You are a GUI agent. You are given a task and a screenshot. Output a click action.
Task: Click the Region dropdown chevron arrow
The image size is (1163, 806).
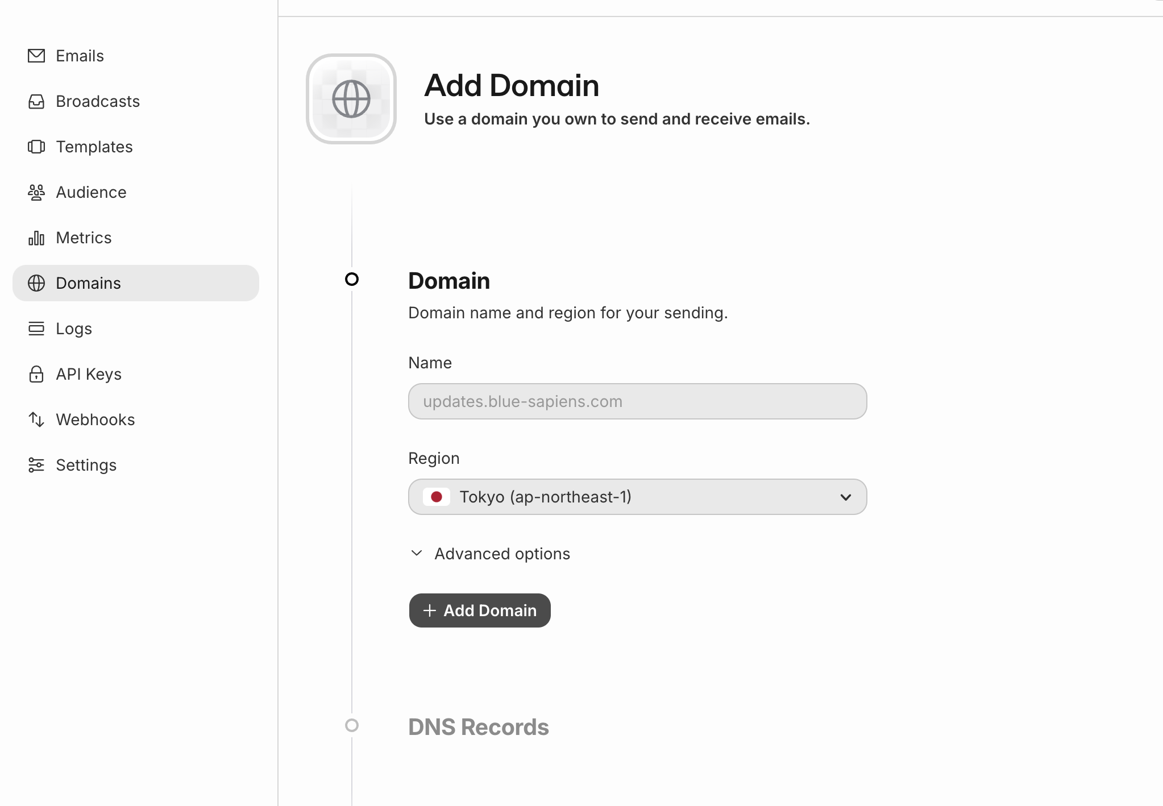tap(845, 497)
